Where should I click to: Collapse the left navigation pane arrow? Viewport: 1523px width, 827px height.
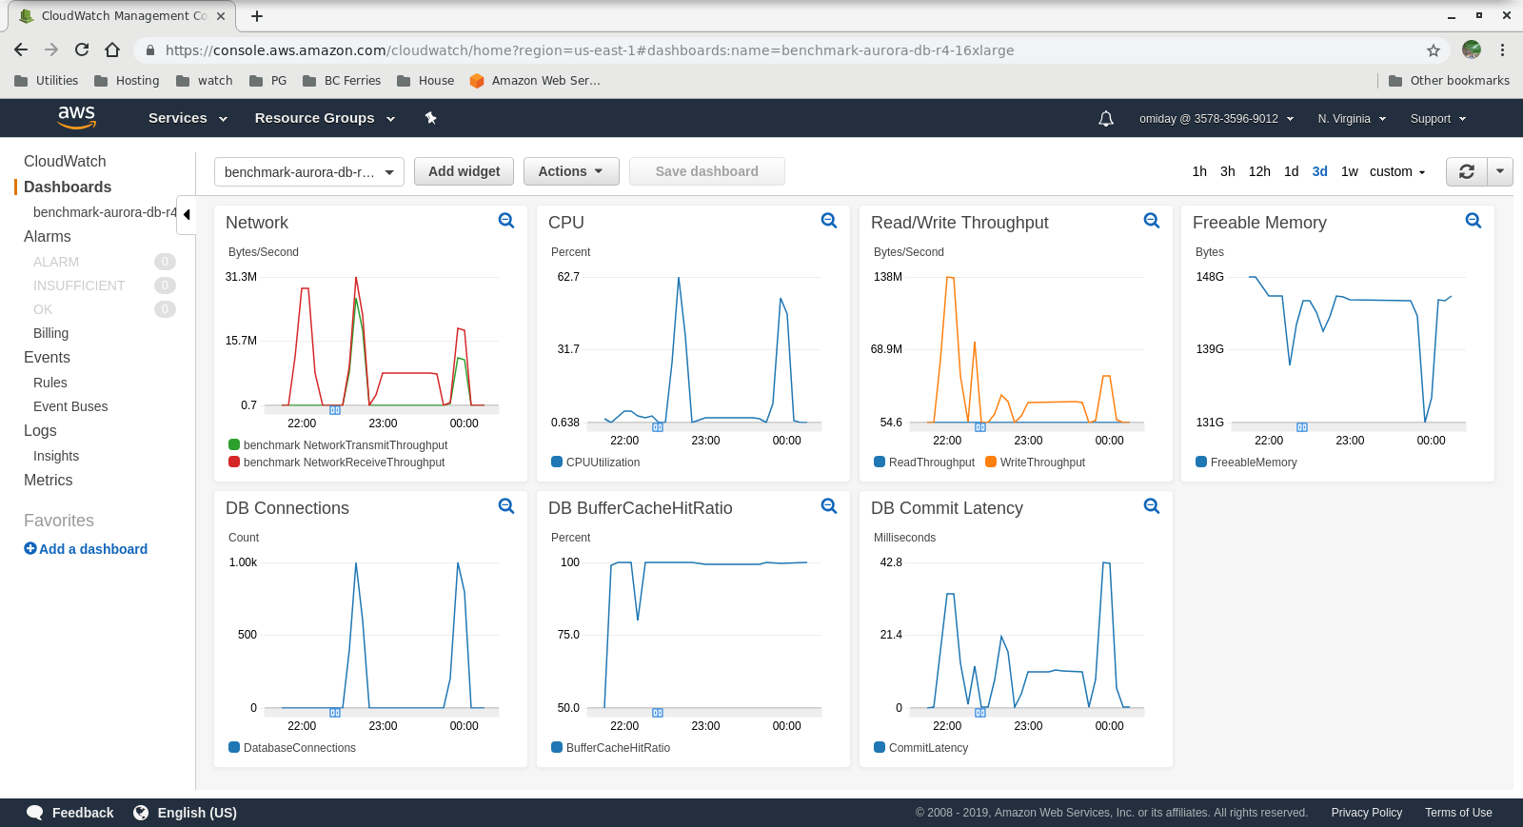(x=187, y=214)
